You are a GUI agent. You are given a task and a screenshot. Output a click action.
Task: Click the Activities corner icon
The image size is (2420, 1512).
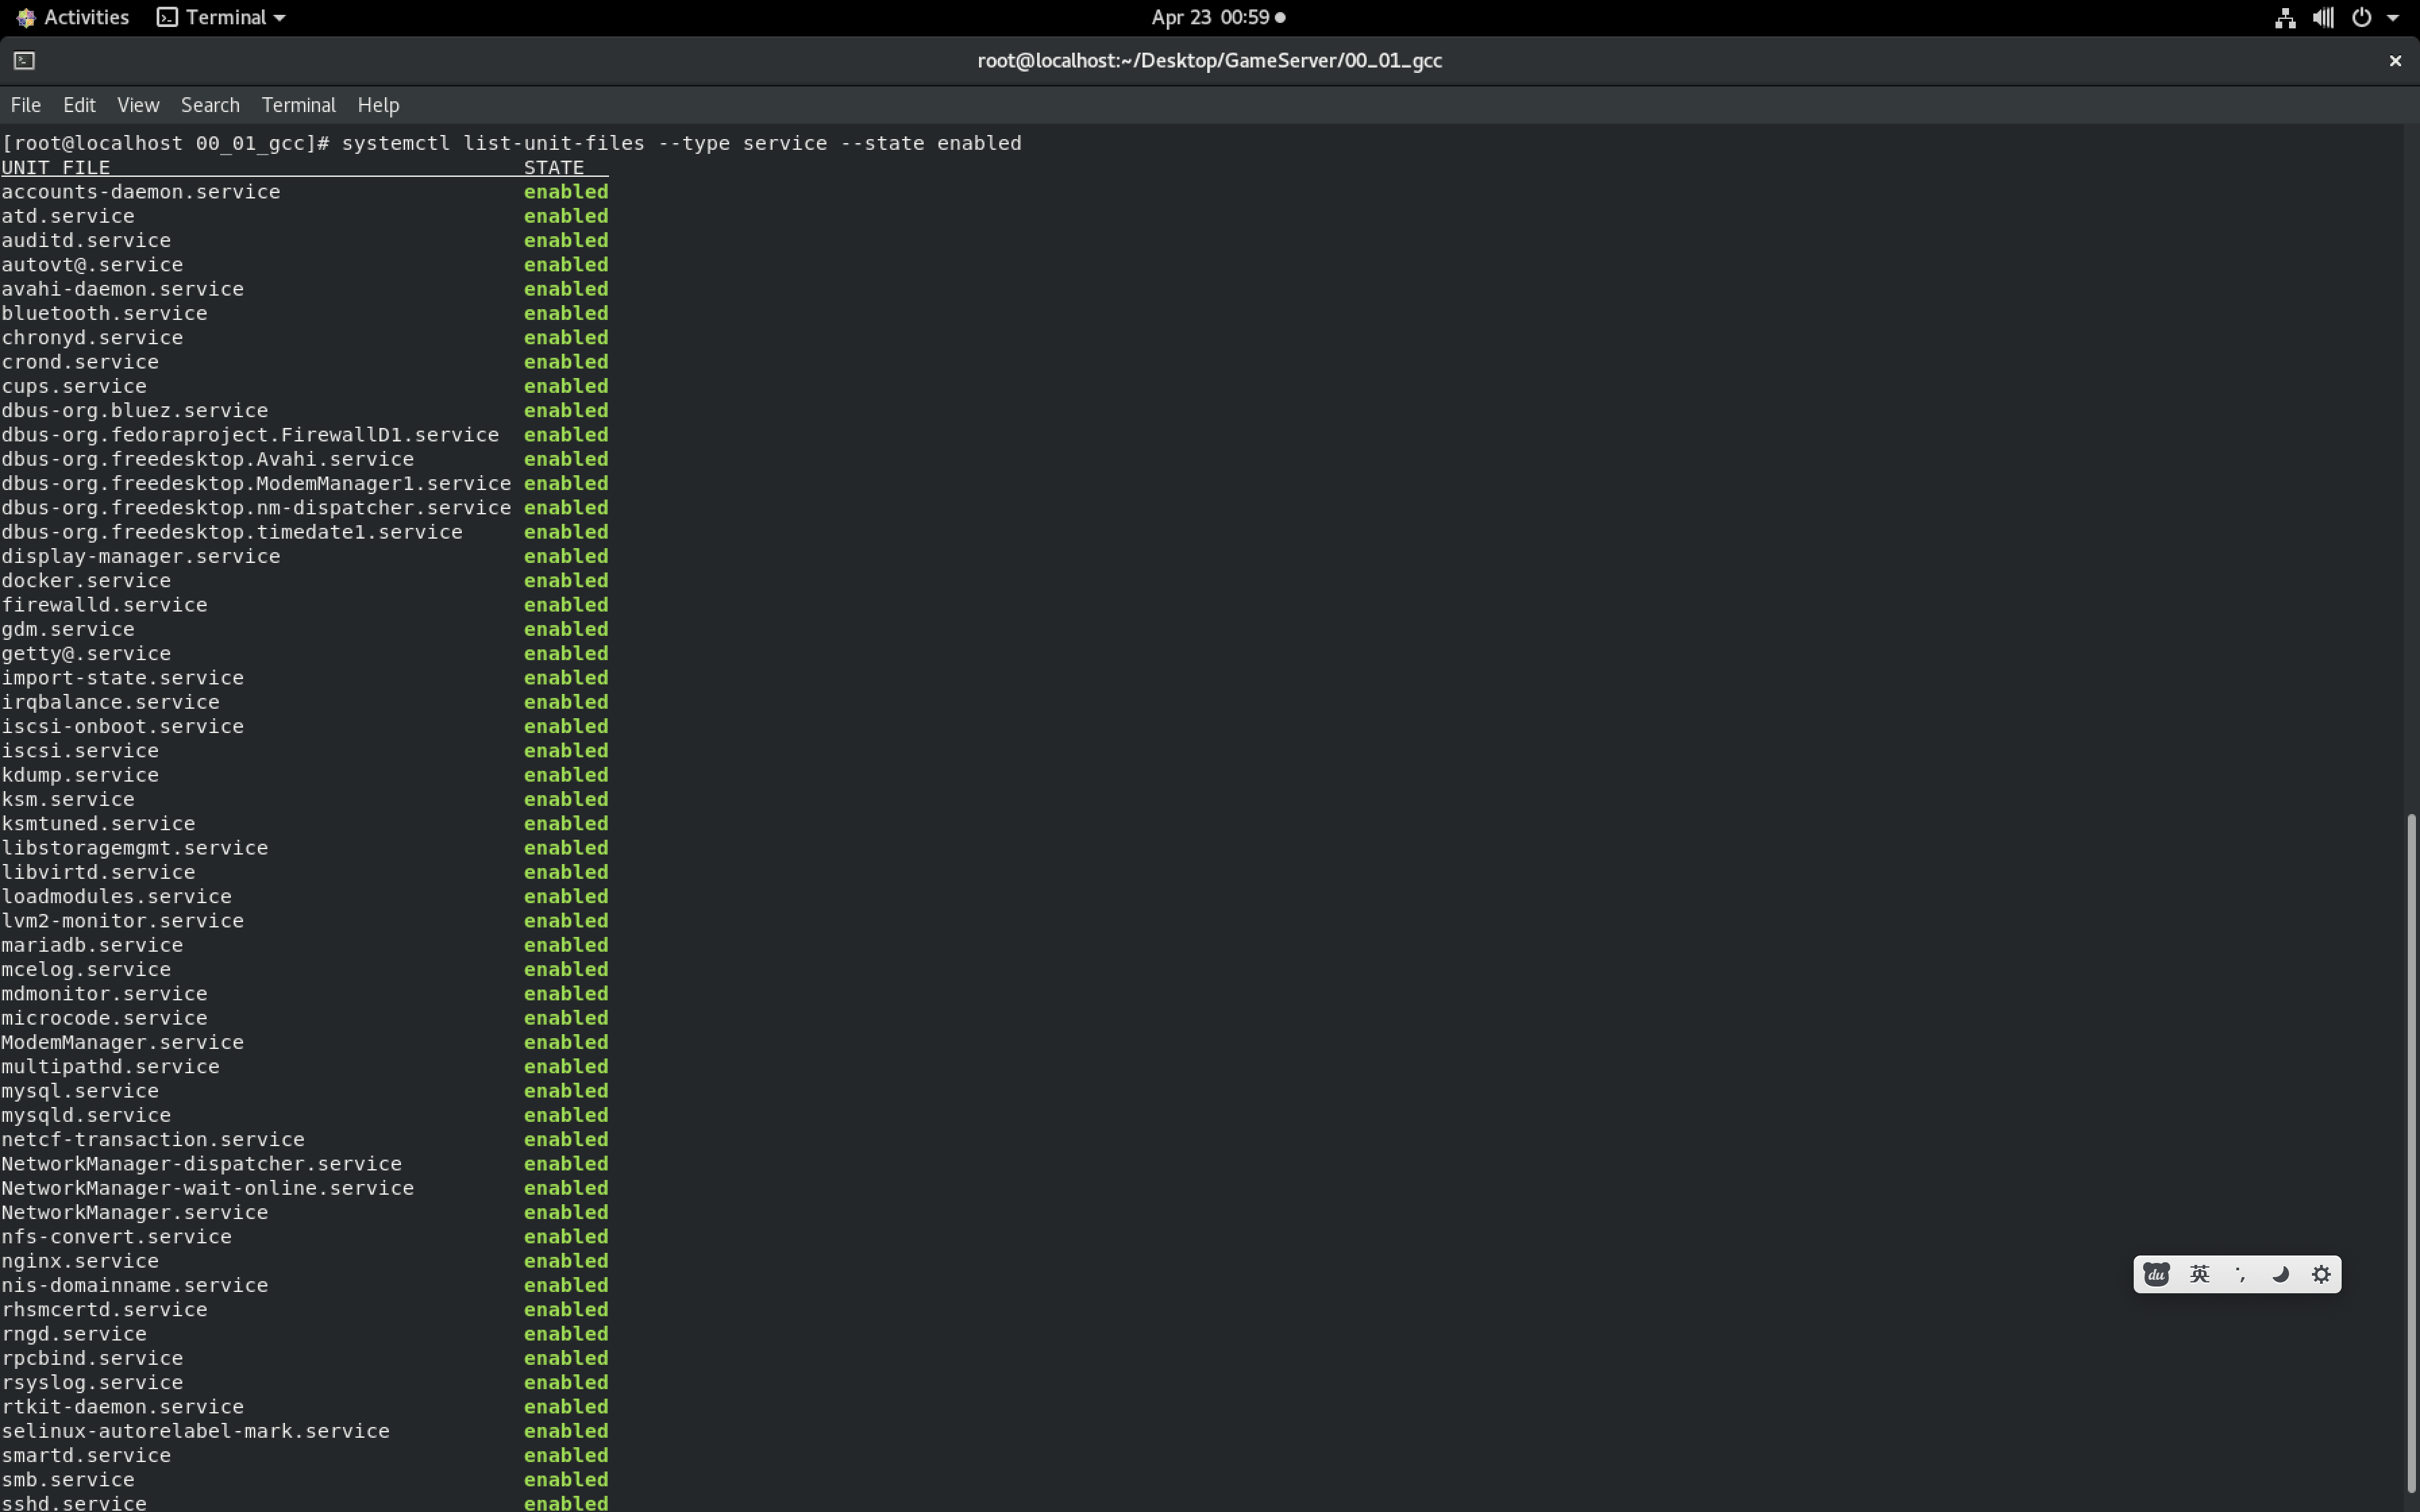pos(25,17)
